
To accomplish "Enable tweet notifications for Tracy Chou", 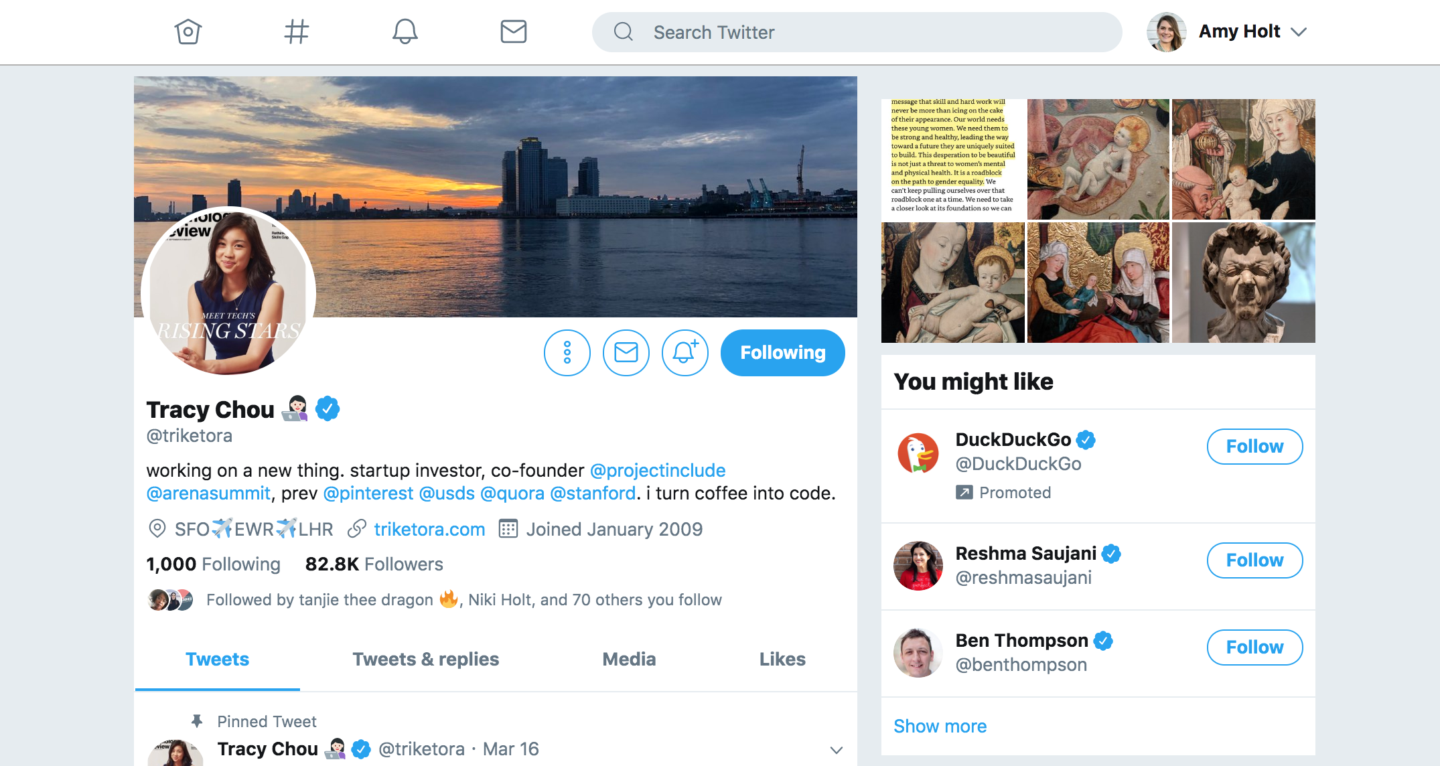I will tap(684, 353).
